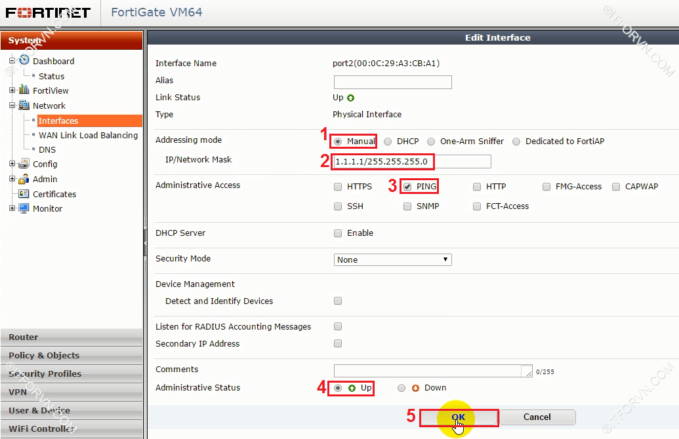Image resolution: width=679 pixels, height=439 pixels.
Task: Click the Fortinet logo
Action: click(49, 12)
